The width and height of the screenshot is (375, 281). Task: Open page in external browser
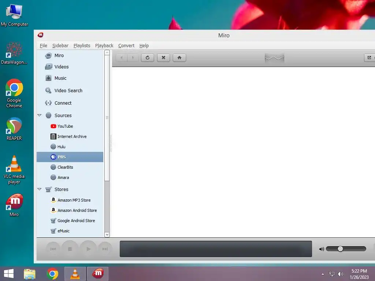[x=369, y=57]
